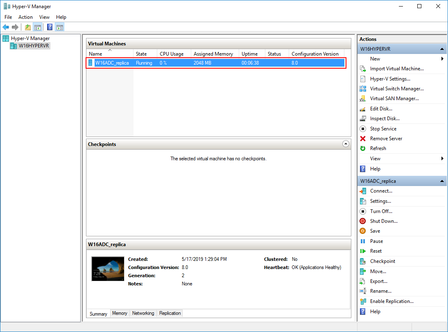Image resolution: width=448 pixels, height=332 pixels.
Task: Click the VM Settings icon
Action: (x=363, y=202)
